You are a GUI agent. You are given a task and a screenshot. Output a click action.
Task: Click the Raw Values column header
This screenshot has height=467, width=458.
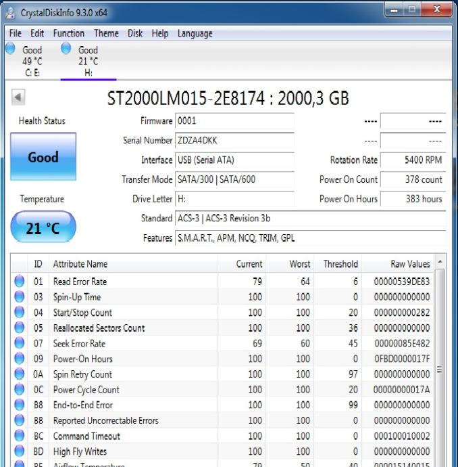click(410, 264)
